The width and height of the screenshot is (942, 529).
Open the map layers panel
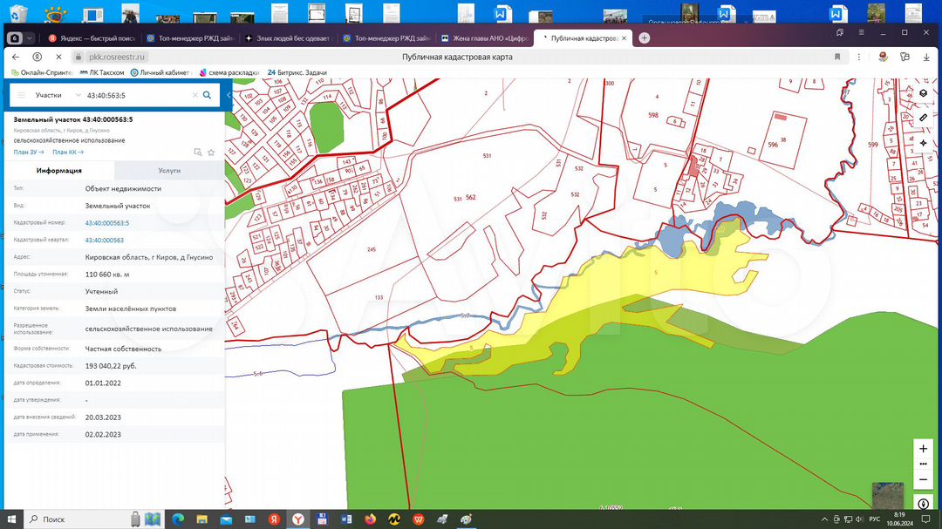pos(923,93)
